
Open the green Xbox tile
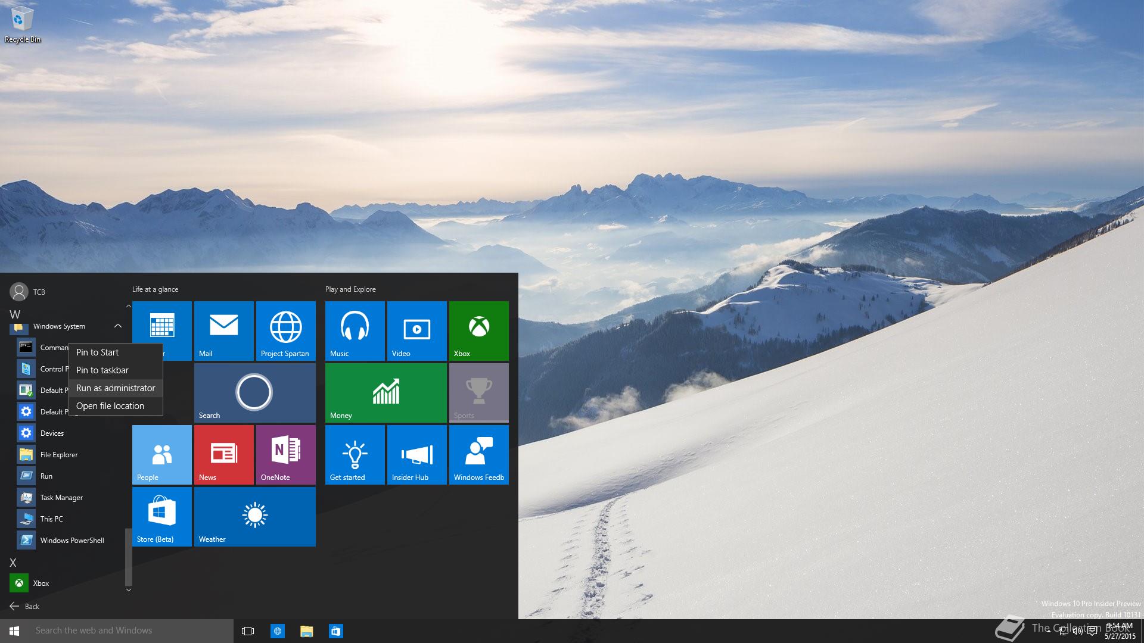click(479, 331)
